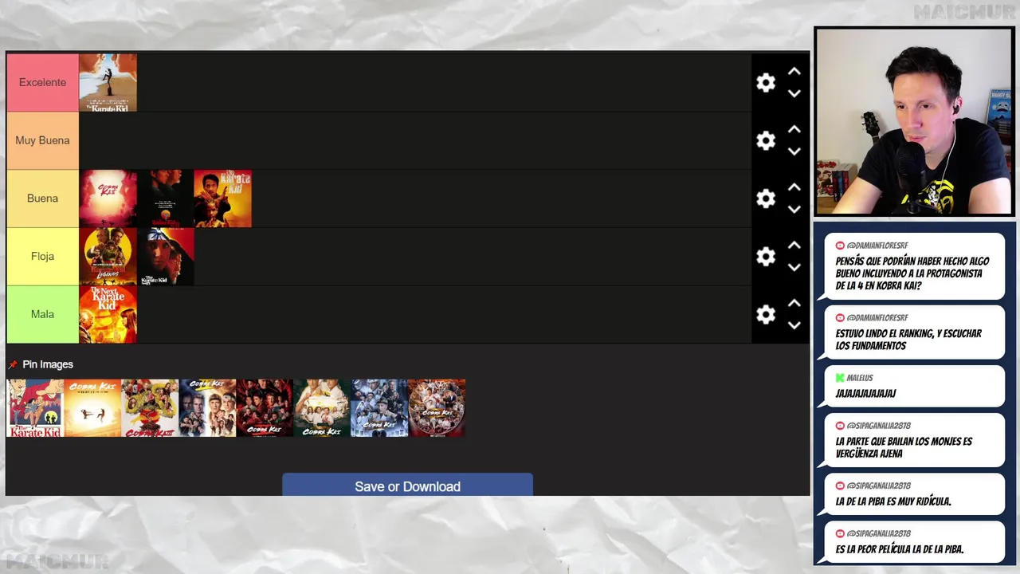This screenshot has height=574, width=1020.
Task: Move Muy Buena row up with chevron
Action: point(794,129)
